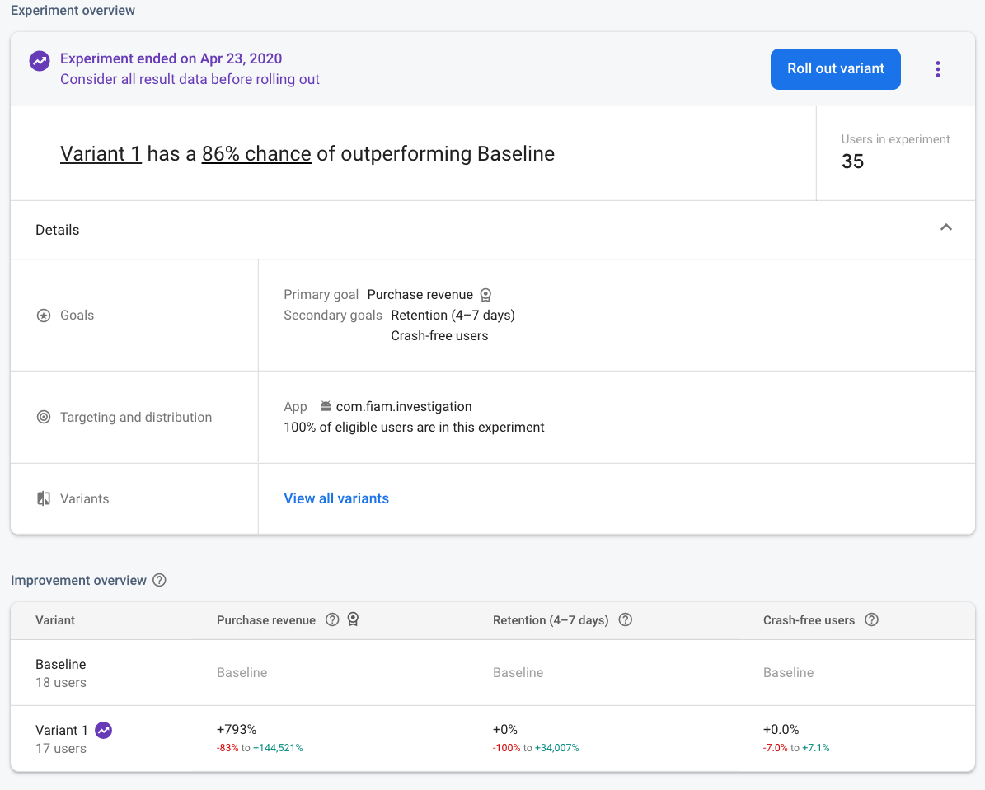Click the primary goal medal icon after Purchase revenue
The image size is (985, 790).
pyautogui.click(x=485, y=295)
